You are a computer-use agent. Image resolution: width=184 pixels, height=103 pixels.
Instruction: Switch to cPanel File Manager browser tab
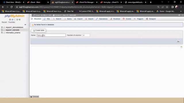tap(87, 2)
